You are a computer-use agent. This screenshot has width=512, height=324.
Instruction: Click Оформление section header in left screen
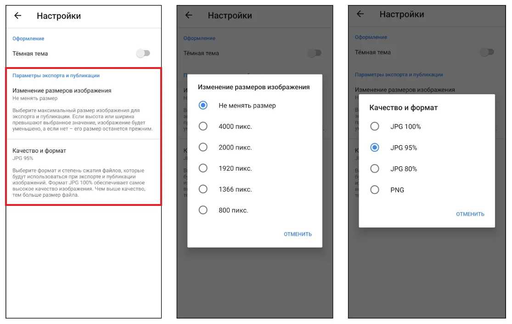[28, 38]
